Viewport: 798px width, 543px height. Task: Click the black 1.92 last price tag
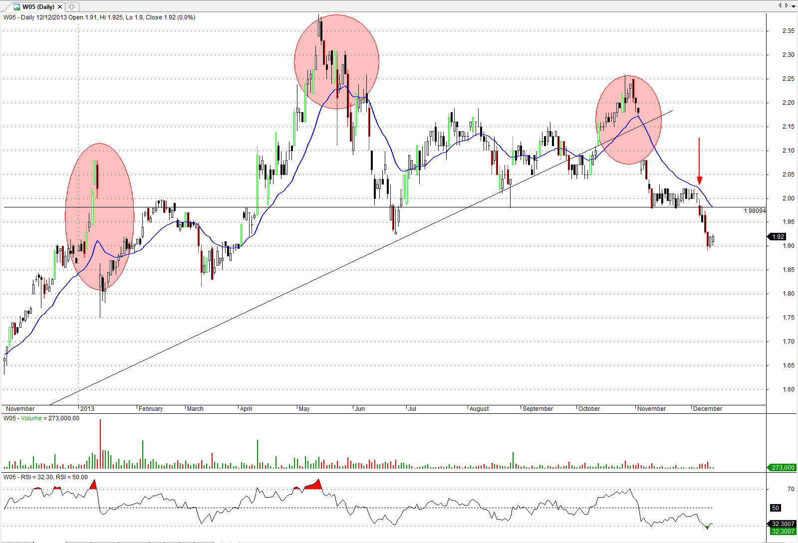pos(778,237)
